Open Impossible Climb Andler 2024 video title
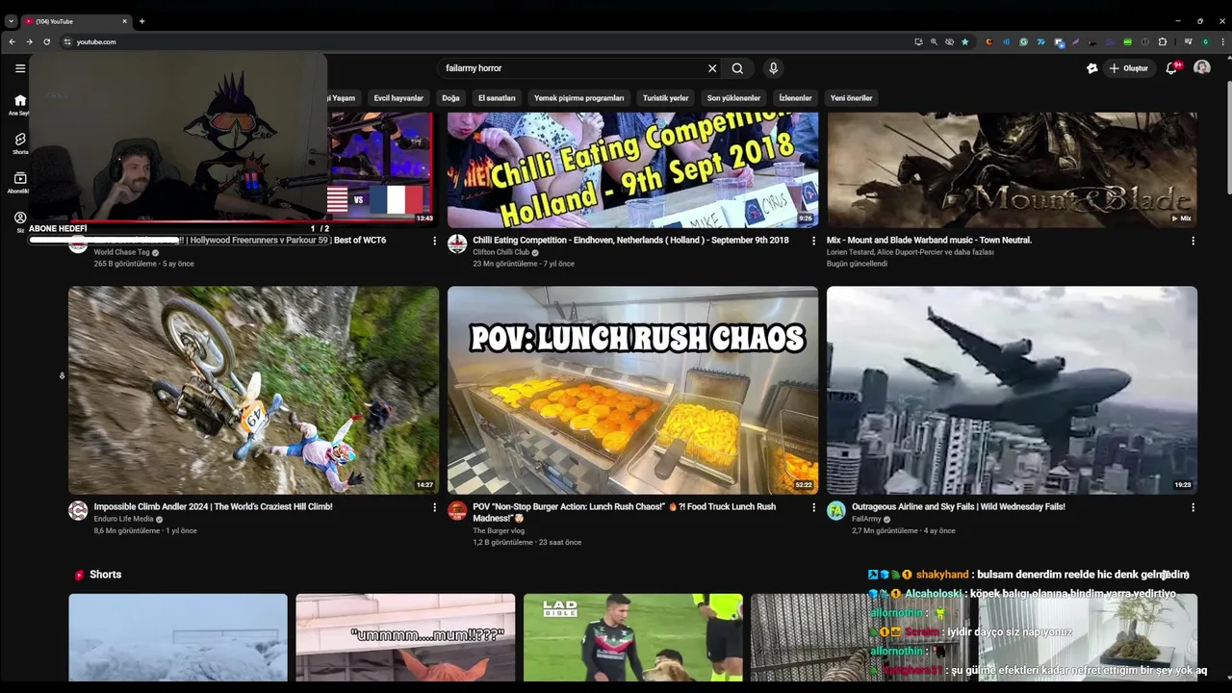Screen dimensions: 1232x693 [213, 506]
